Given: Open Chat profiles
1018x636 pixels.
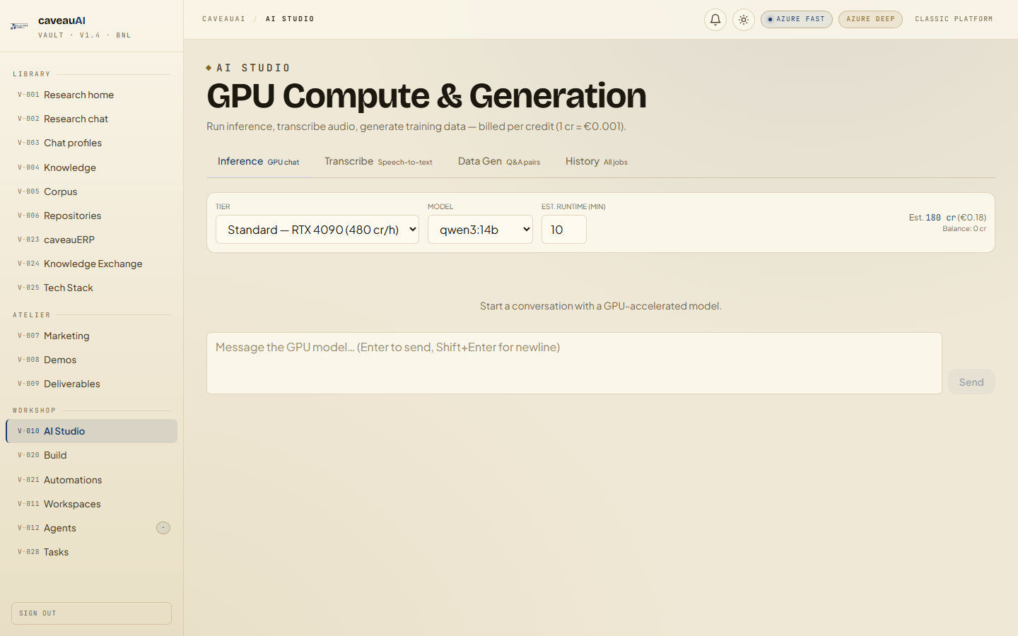Looking at the screenshot, I should (91, 143).
